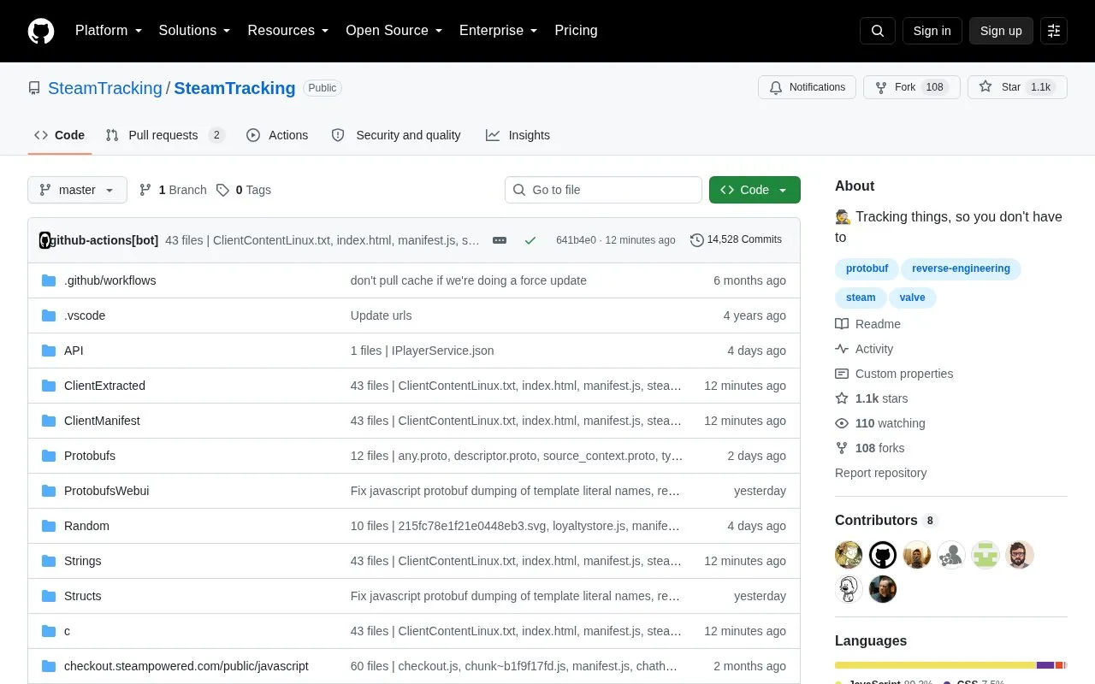The image size is (1095, 684).
Task: Click the purple CSS language bar segment
Action: point(1045,665)
